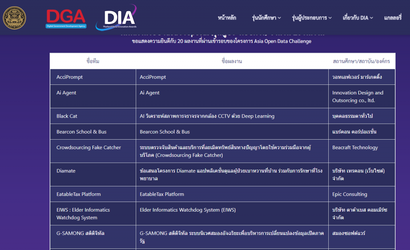Click the Asia Open Data Challenge congratulation text
The height and width of the screenshot is (250, 410).
pyautogui.click(x=222, y=41)
